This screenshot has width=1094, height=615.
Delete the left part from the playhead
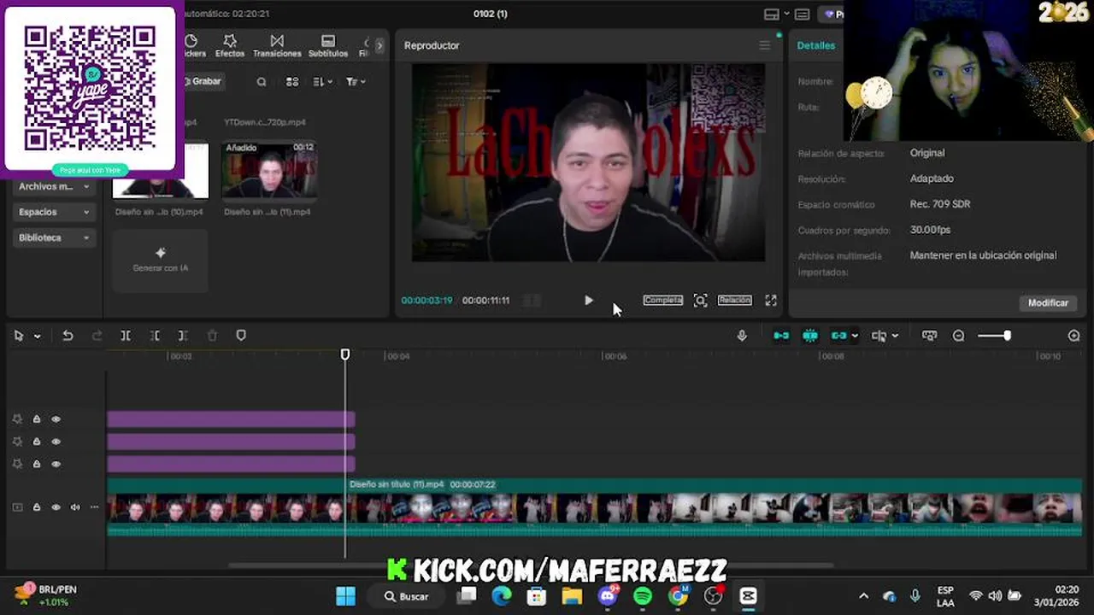(155, 336)
